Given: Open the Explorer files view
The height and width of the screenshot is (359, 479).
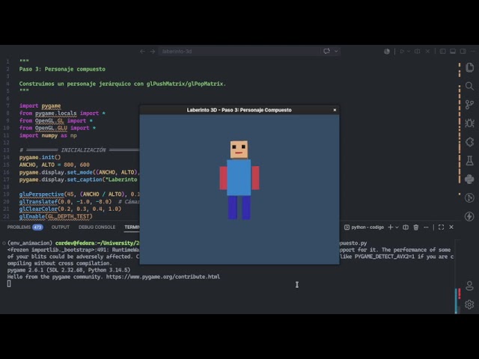Looking at the screenshot, I should (469, 67).
